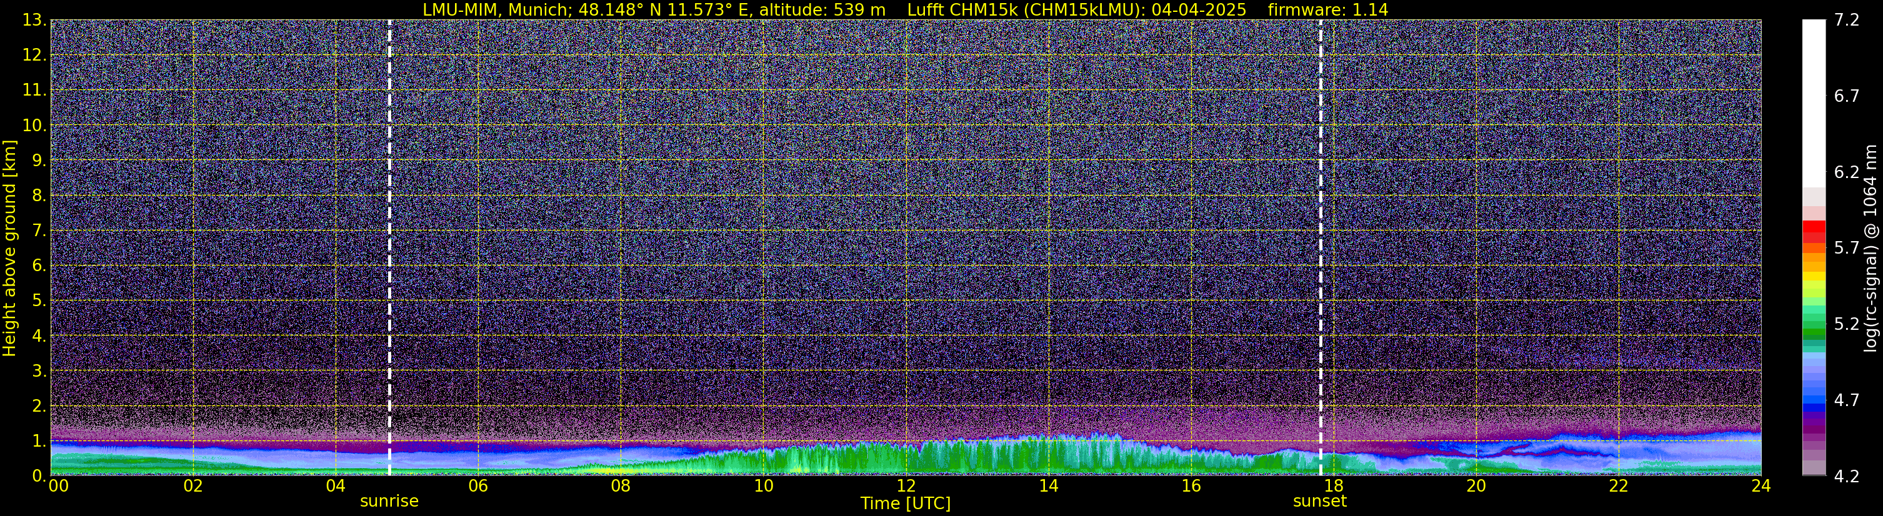Click the "firmware: 1.14" text in the title
The height and width of the screenshot is (516, 1883).
click(x=1328, y=9)
